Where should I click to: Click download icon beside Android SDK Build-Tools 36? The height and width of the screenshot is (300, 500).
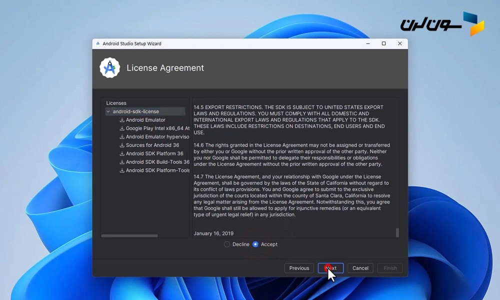(x=122, y=162)
